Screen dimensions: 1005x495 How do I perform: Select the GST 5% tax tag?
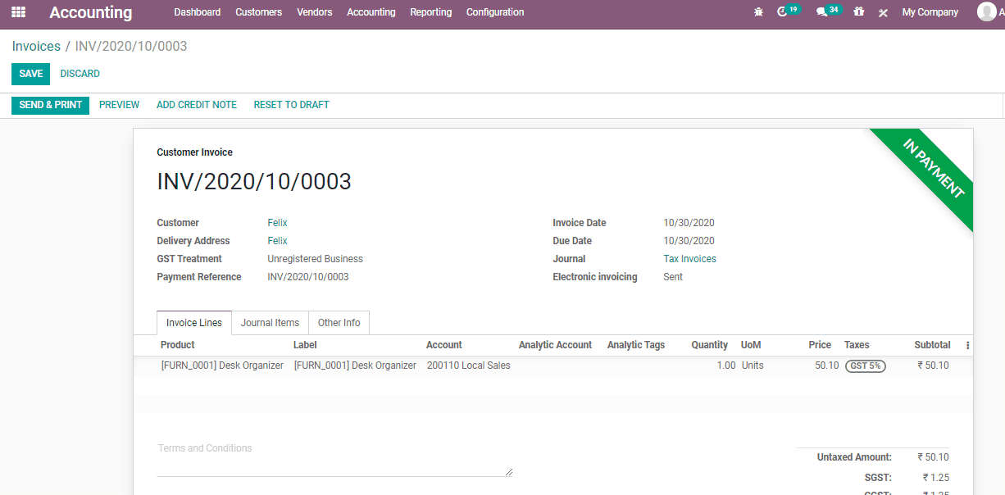866,366
